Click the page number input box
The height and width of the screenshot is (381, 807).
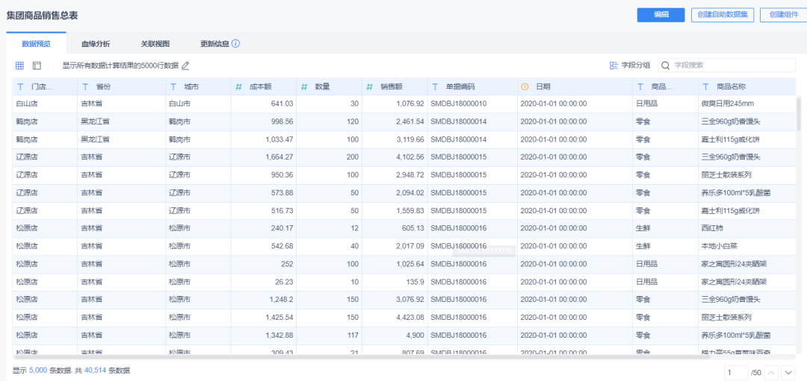pos(737,372)
